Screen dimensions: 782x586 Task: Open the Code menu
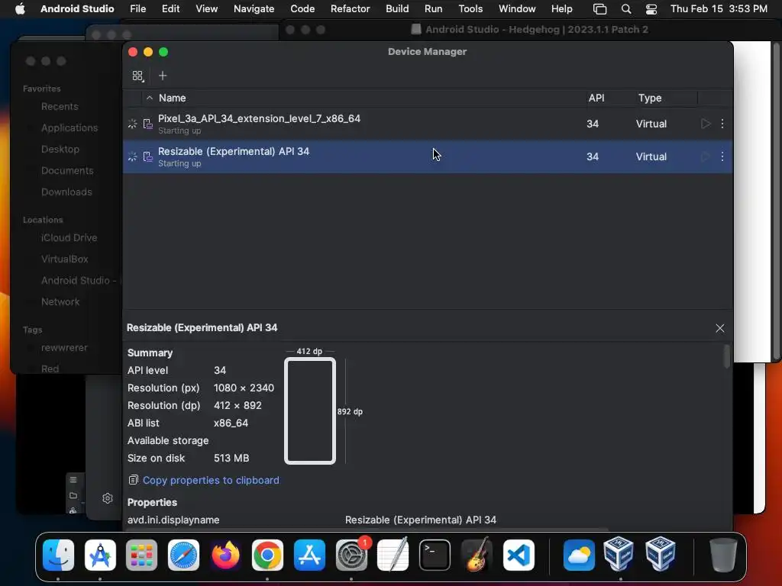[302, 9]
